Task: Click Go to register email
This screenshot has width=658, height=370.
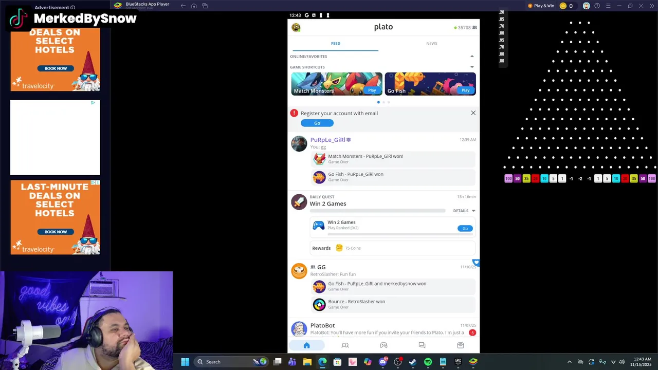Action: pyautogui.click(x=317, y=123)
